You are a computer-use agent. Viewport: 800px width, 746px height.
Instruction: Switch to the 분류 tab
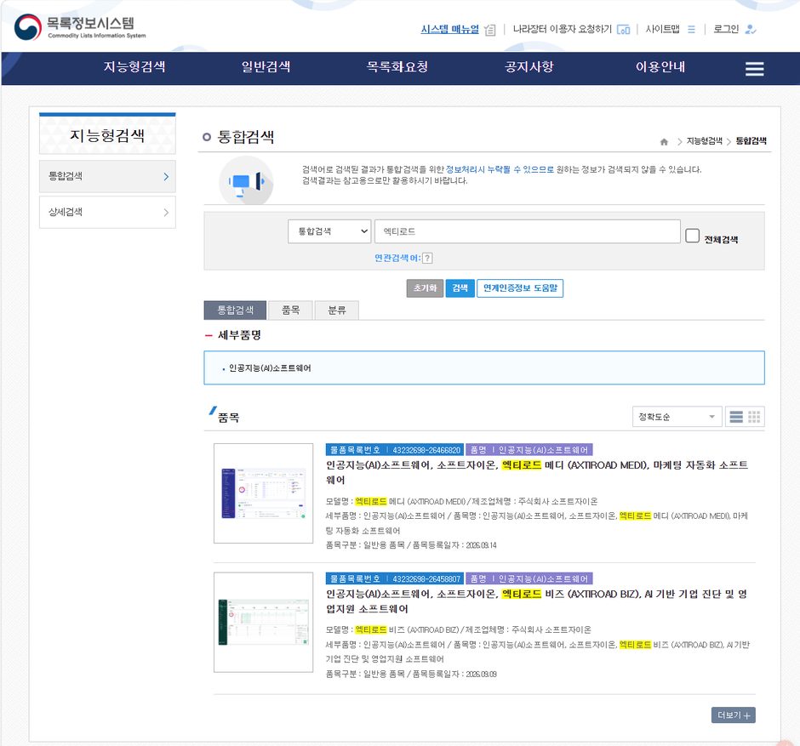click(x=336, y=310)
